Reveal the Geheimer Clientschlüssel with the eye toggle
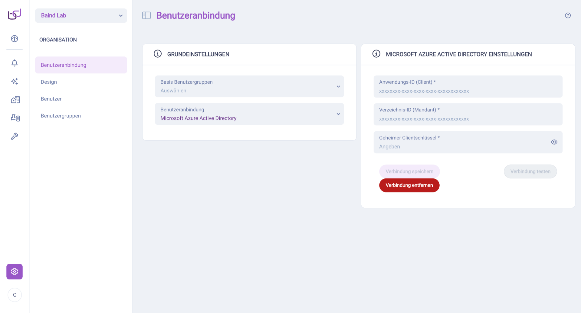The image size is (581, 313). coord(554,142)
